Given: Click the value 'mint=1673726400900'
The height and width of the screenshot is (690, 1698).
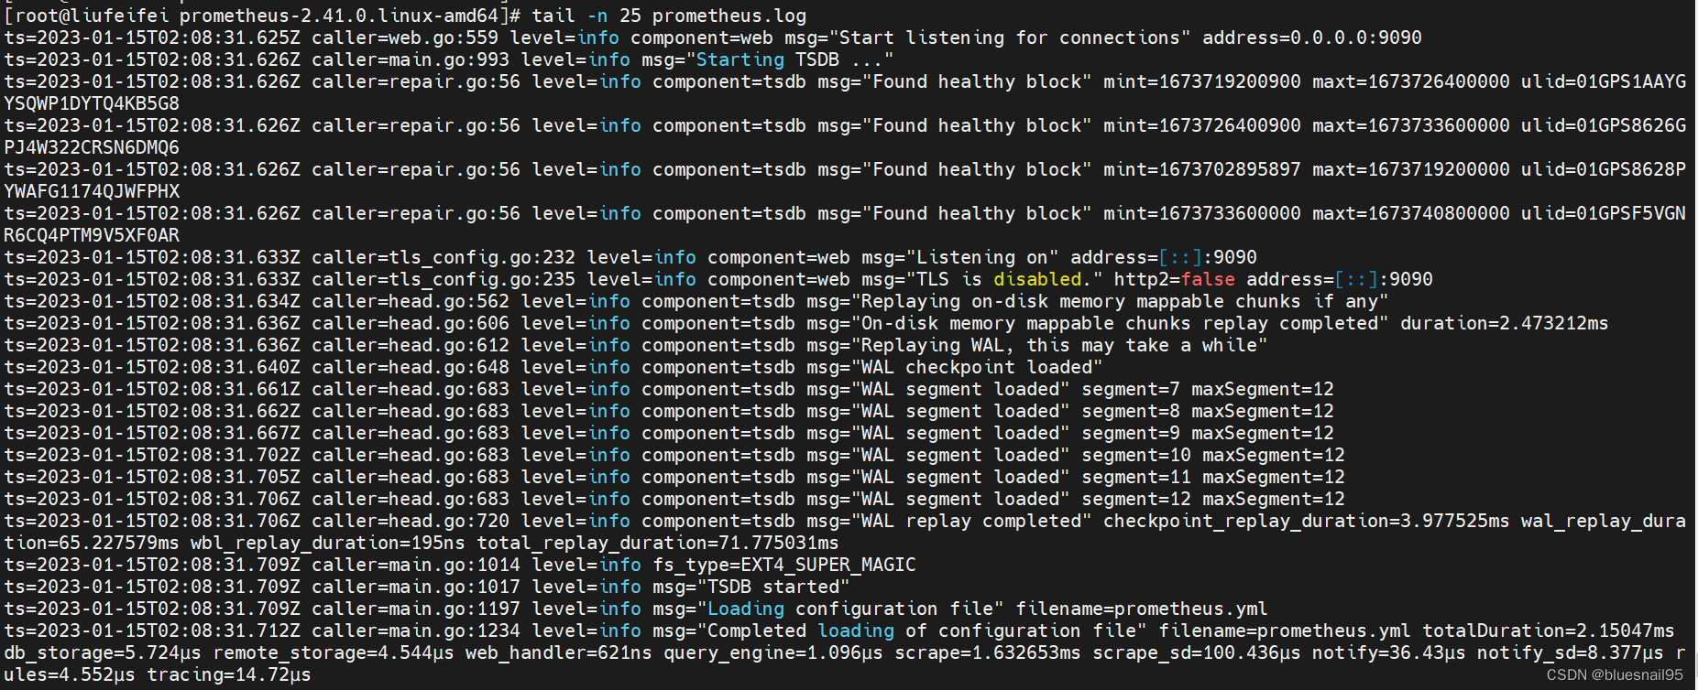Looking at the screenshot, I should pyautogui.click(x=1201, y=125).
